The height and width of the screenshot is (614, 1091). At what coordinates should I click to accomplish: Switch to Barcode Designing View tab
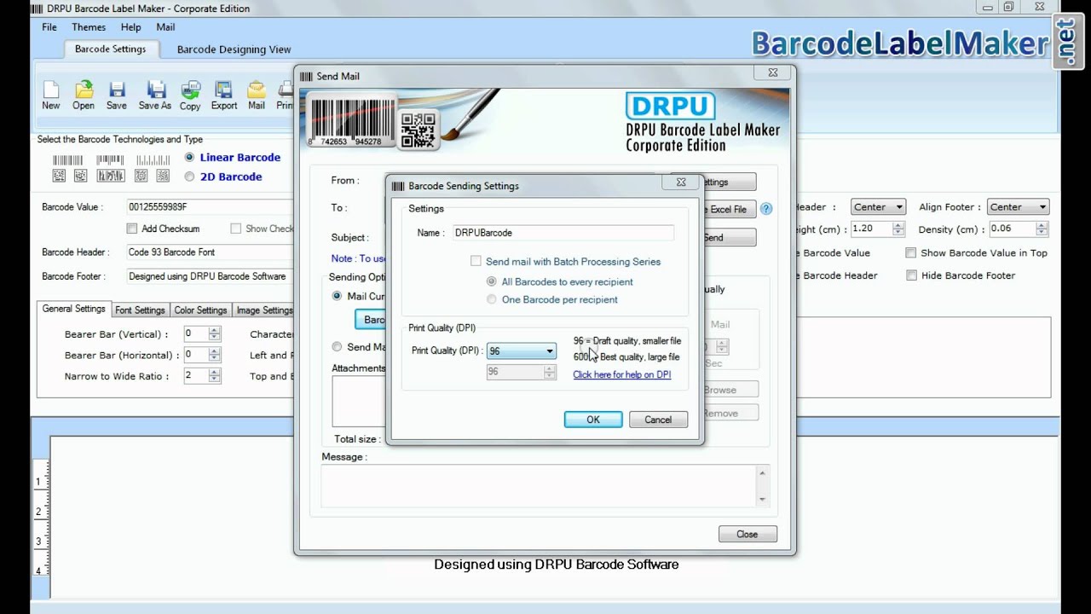tap(234, 49)
